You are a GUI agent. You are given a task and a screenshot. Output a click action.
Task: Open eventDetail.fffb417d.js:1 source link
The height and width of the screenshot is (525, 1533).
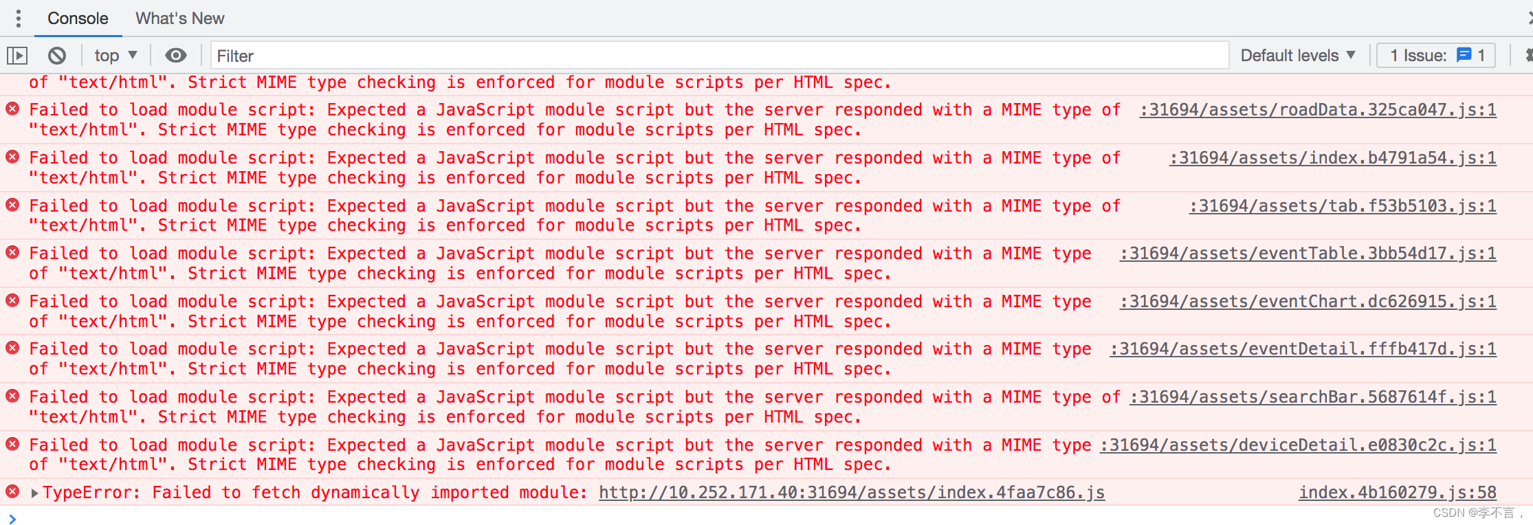pos(1303,349)
